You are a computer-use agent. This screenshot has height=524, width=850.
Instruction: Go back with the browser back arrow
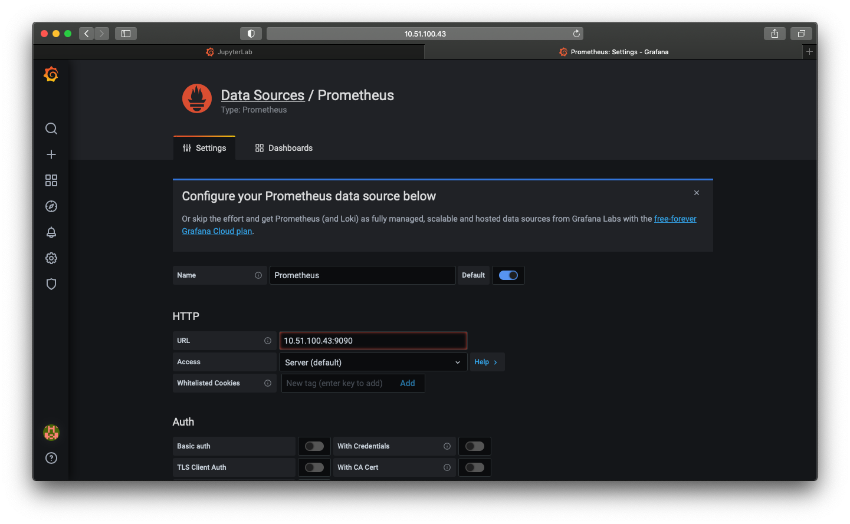tap(86, 34)
